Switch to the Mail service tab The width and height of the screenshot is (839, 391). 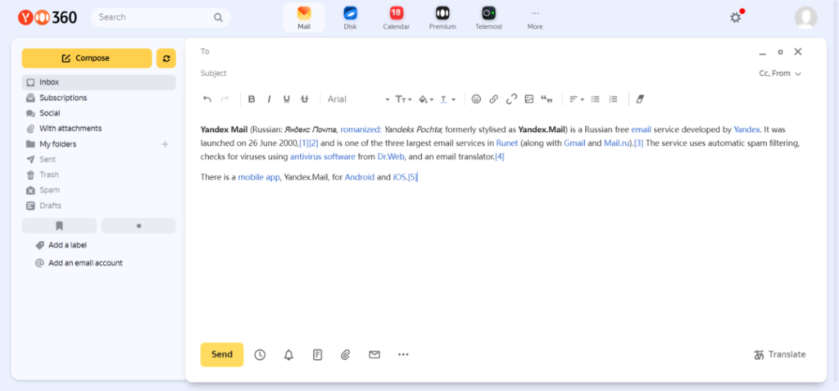(304, 18)
